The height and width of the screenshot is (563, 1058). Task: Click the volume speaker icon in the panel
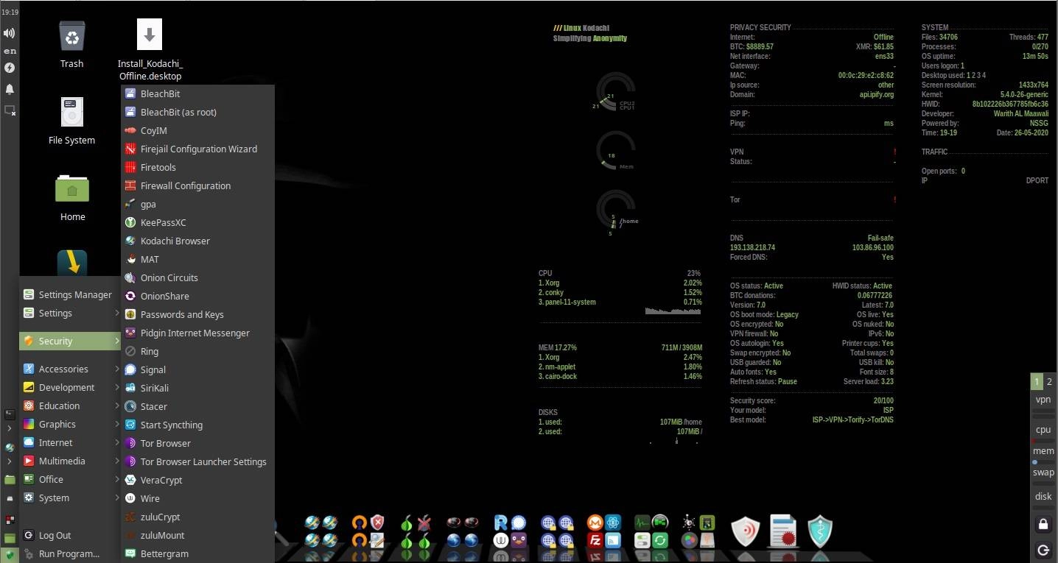coord(10,33)
